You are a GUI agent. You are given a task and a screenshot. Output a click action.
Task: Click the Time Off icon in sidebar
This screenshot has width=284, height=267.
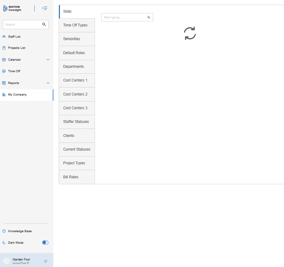click(x=4, y=71)
